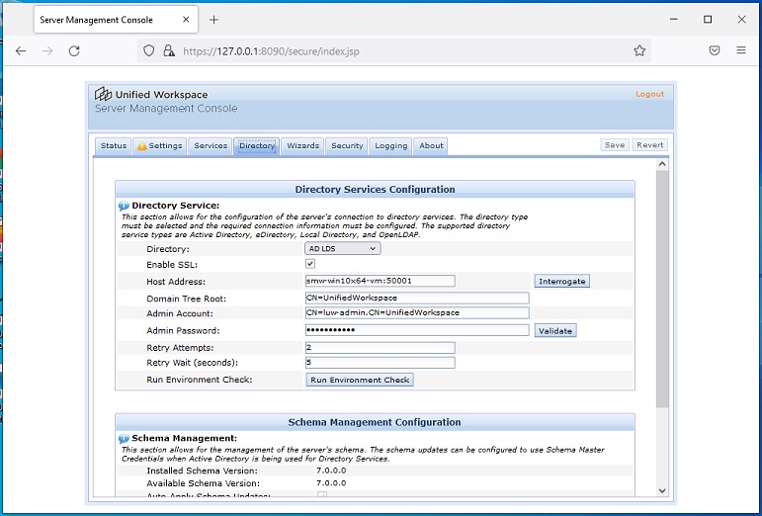The width and height of the screenshot is (762, 516).
Task: Open the About tab
Action: [431, 145]
